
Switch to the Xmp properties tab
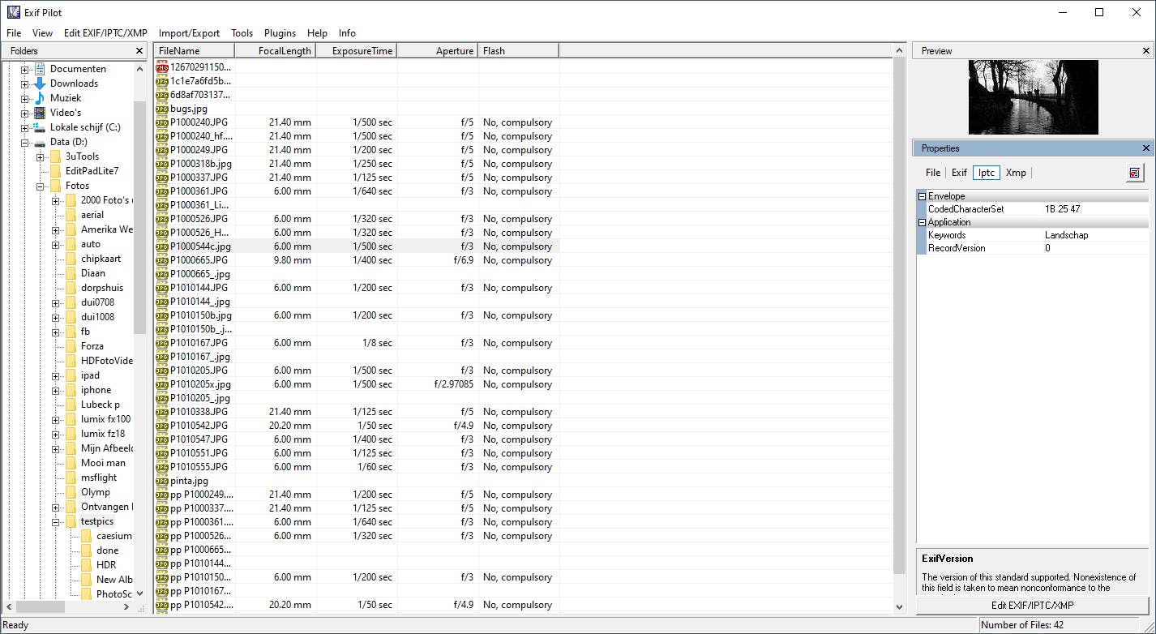click(x=1016, y=173)
